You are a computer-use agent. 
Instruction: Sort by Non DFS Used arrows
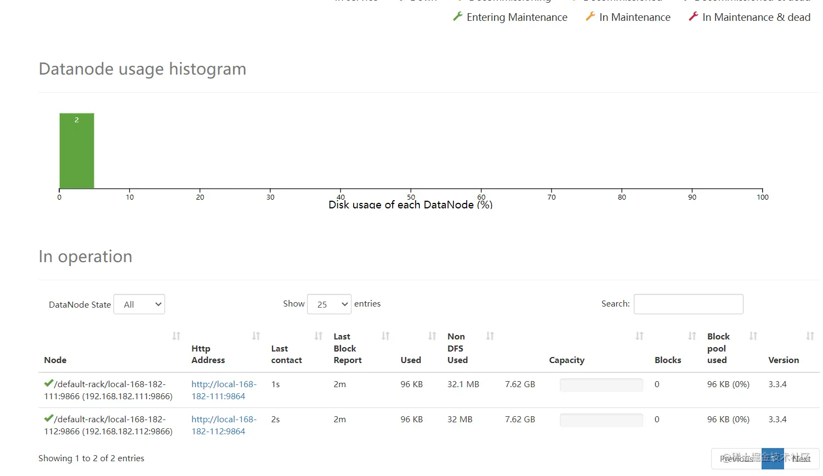point(490,336)
